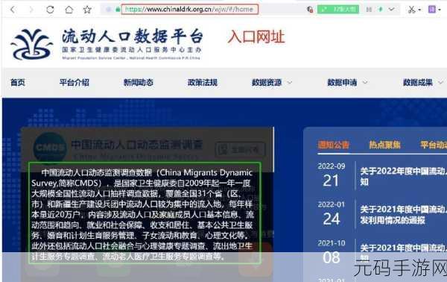This screenshot has width=447, height=282.
Task: Expand the chevron next to 数据申请
Action: [365, 83]
